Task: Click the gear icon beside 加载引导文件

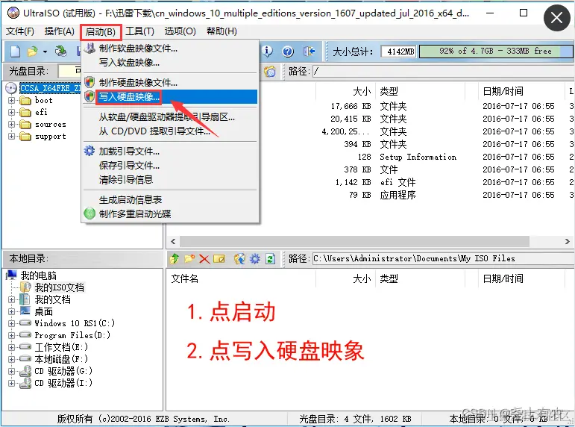Action: pyautogui.click(x=89, y=151)
